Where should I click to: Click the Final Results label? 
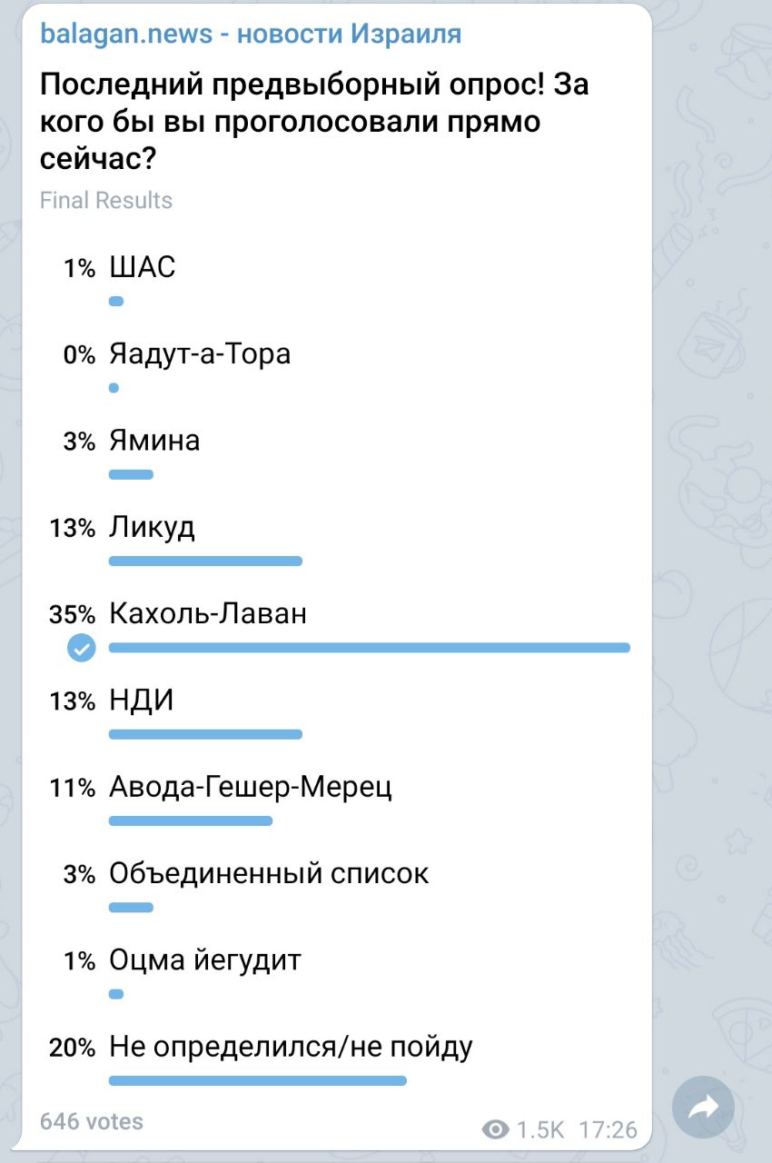tap(106, 200)
